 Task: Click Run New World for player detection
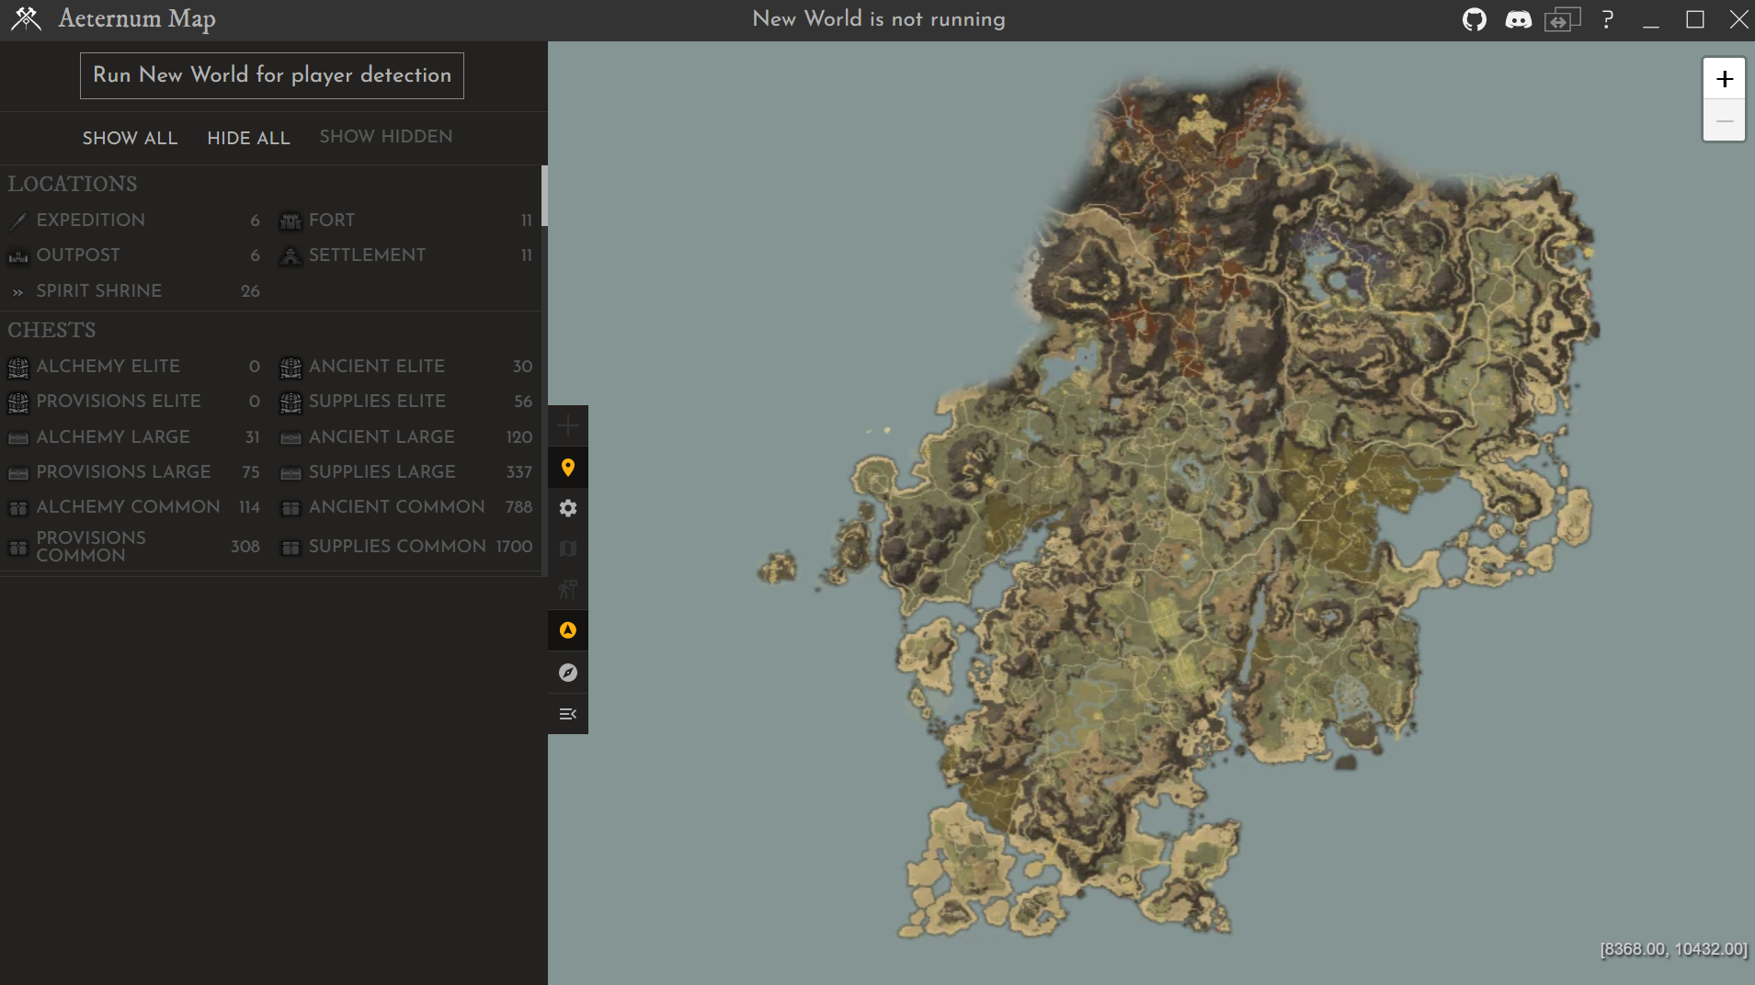[271, 75]
